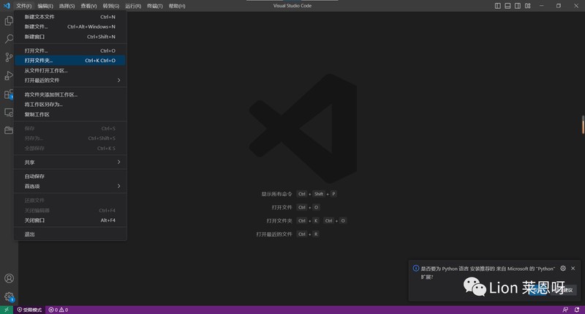The width and height of the screenshot is (585, 314).
Task: Open the Remote Explorer view
Action: 9,113
